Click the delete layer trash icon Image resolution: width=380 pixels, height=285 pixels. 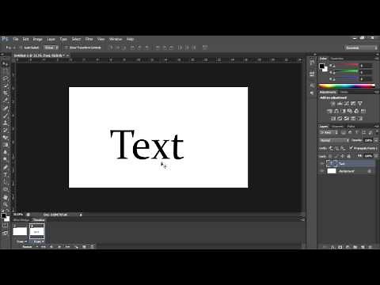(370, 247)
